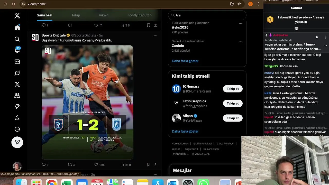Open Çerez Politikası footer link
Viewport: 329px width, 185px height.
point(225,144)
